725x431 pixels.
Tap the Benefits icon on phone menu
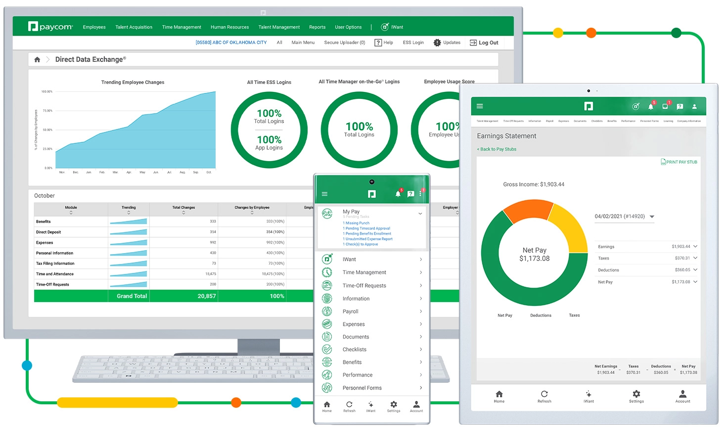tap(327, 362)
